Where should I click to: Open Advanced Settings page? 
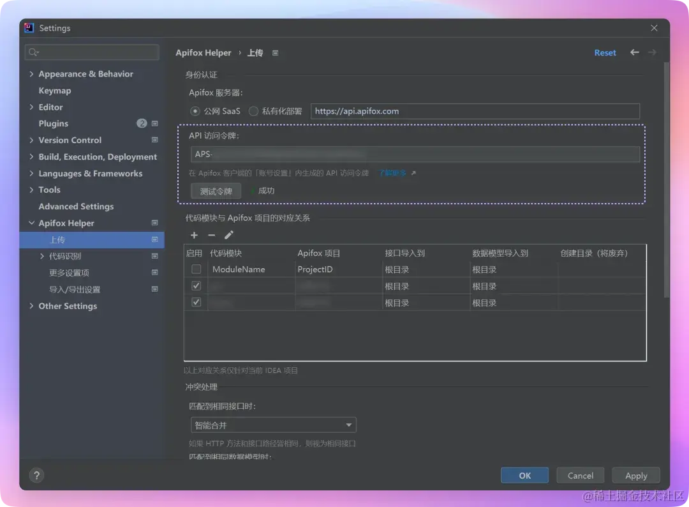pyautogui.click(x=76, y=206)
